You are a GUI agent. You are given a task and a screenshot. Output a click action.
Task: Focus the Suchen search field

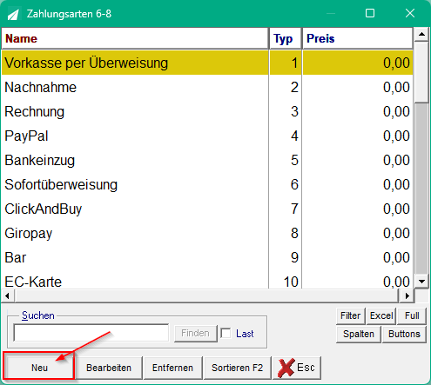(91, 333)
